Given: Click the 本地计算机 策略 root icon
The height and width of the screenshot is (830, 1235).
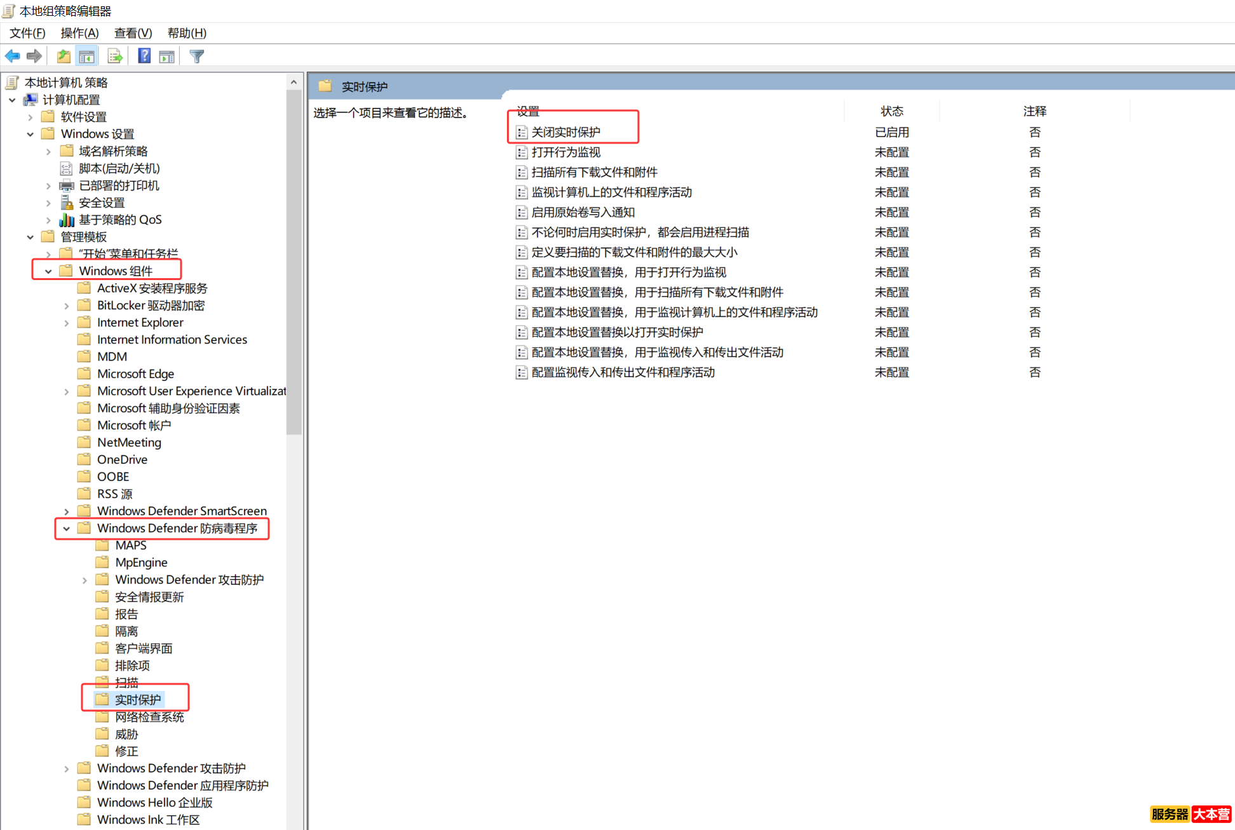Looking at the screenshot, I should click(x=12, y=83).
